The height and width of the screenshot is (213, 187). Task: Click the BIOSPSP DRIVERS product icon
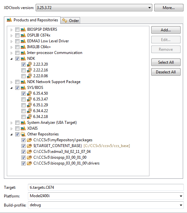pos(23,29)
